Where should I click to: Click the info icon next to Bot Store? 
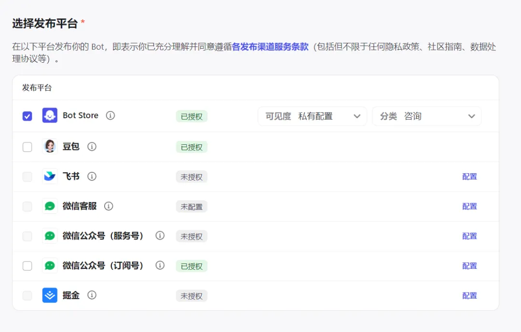click(x=110, y=116)
